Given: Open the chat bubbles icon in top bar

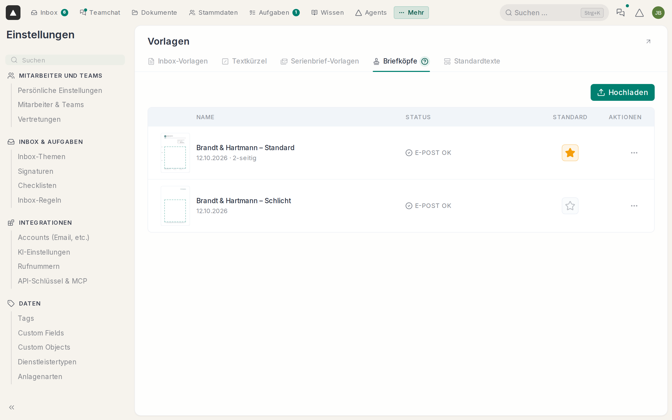Looking at the screenshot, I should pos(620,13).
